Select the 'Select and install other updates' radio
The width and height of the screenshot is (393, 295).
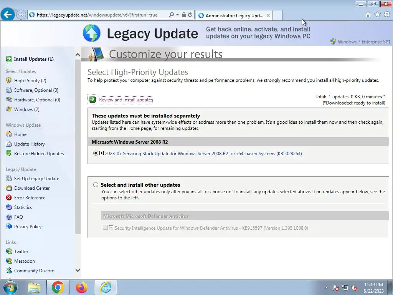[96, 185]
